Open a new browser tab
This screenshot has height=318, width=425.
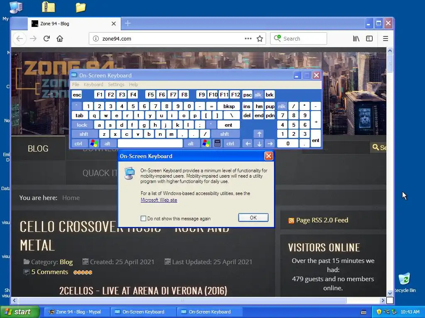pyautogui.click(x=128, y=24)
